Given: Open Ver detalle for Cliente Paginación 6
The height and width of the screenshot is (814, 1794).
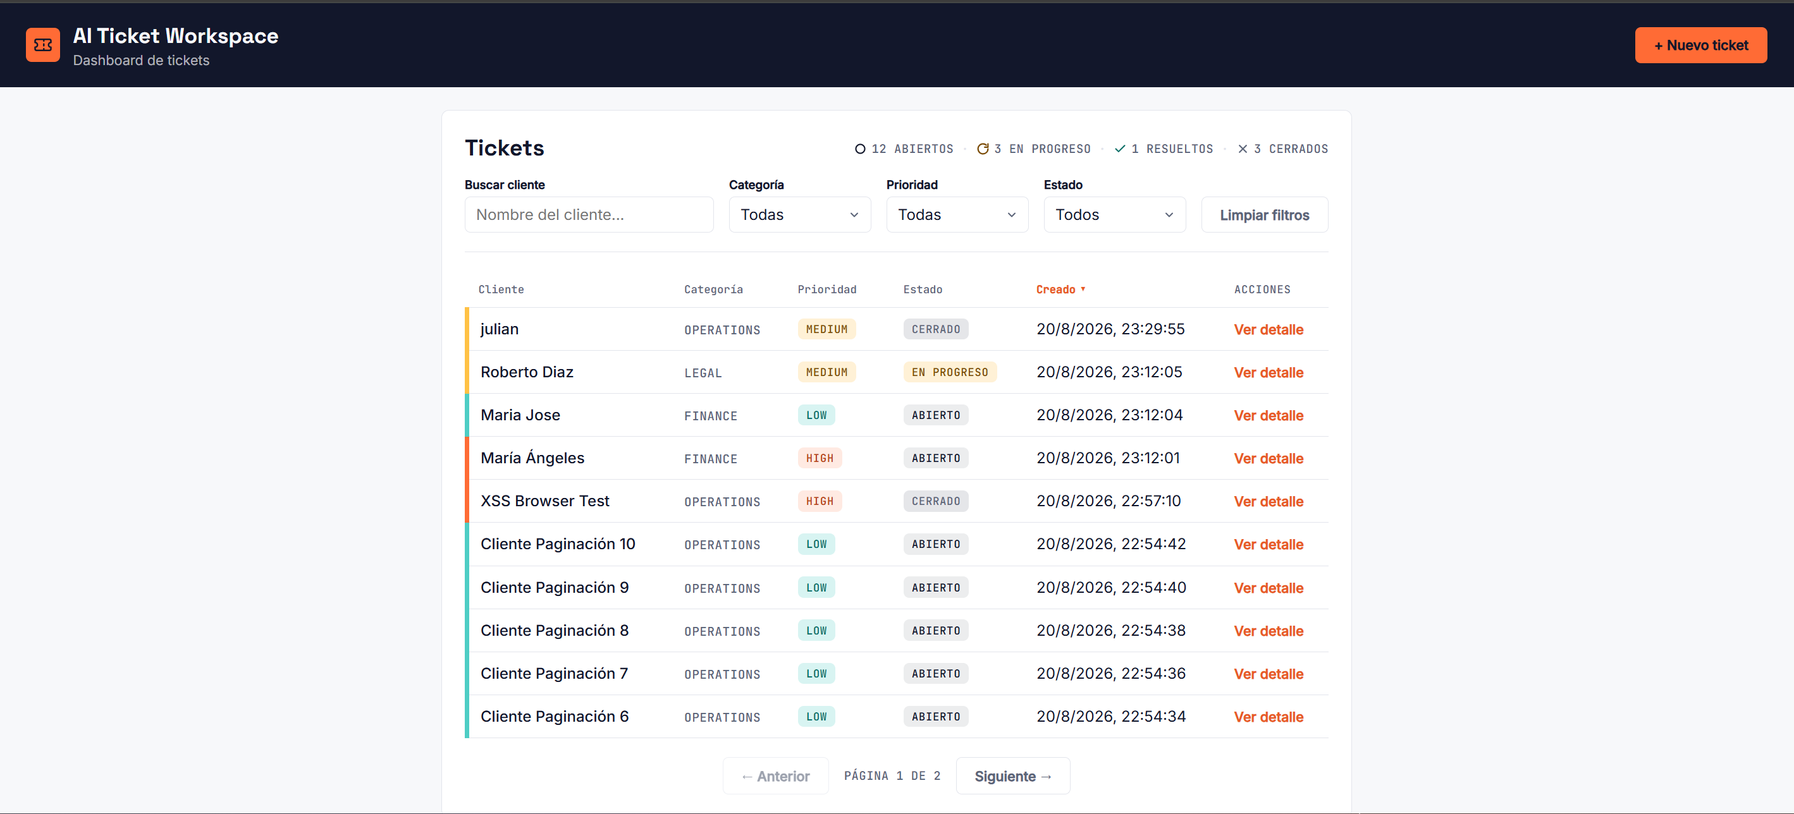Looking at the screenshot, I should 1269,717.
